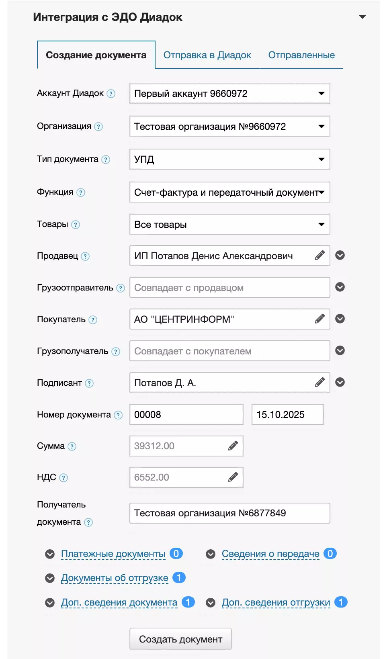Click the pencil icon in the Покупатель field
This screenshot has height=659, width=385.
tap(319, 319)
